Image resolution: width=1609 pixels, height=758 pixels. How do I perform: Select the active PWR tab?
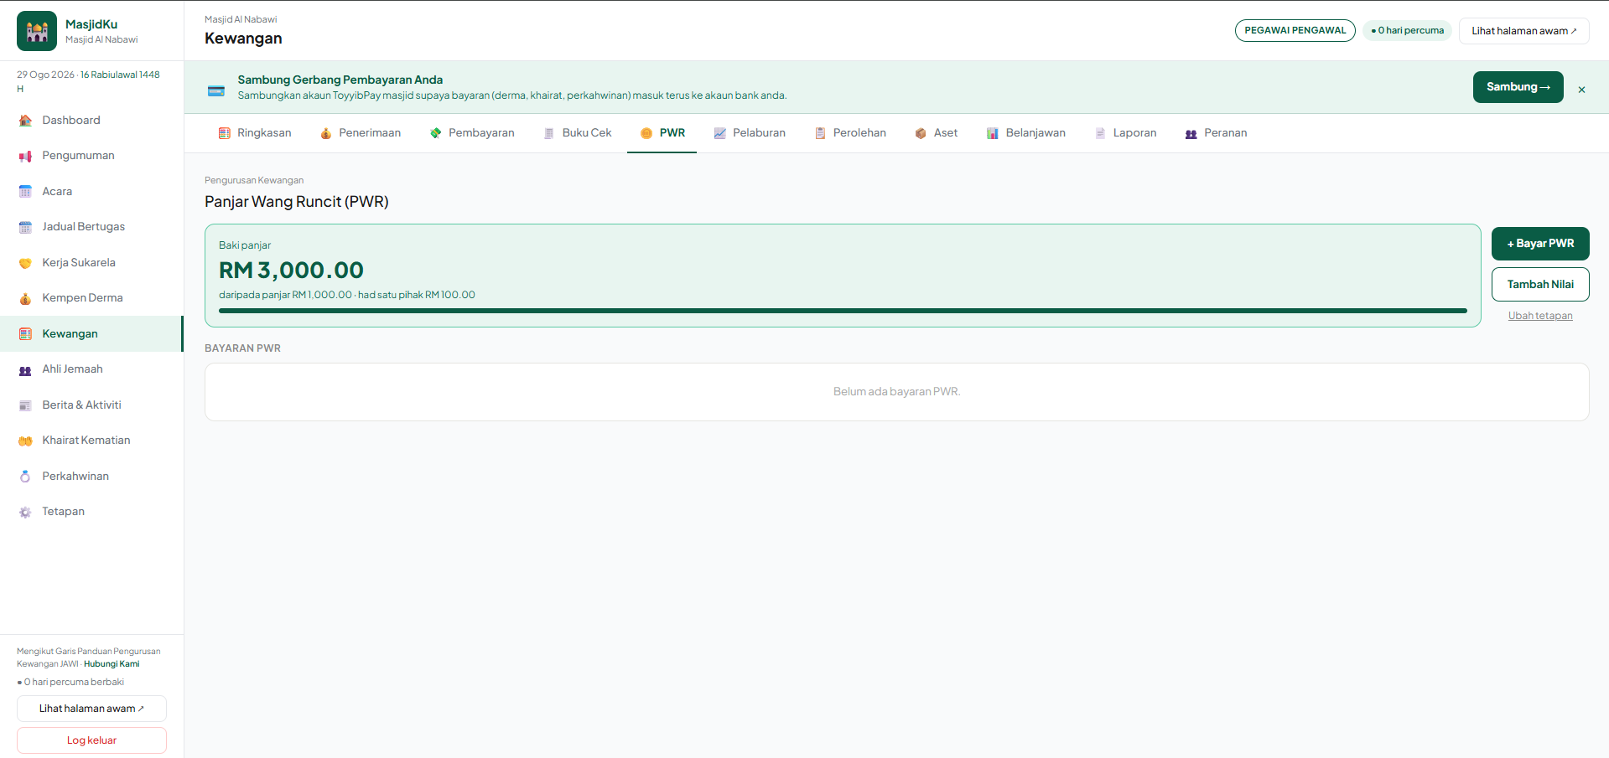(x=662, y=133)
